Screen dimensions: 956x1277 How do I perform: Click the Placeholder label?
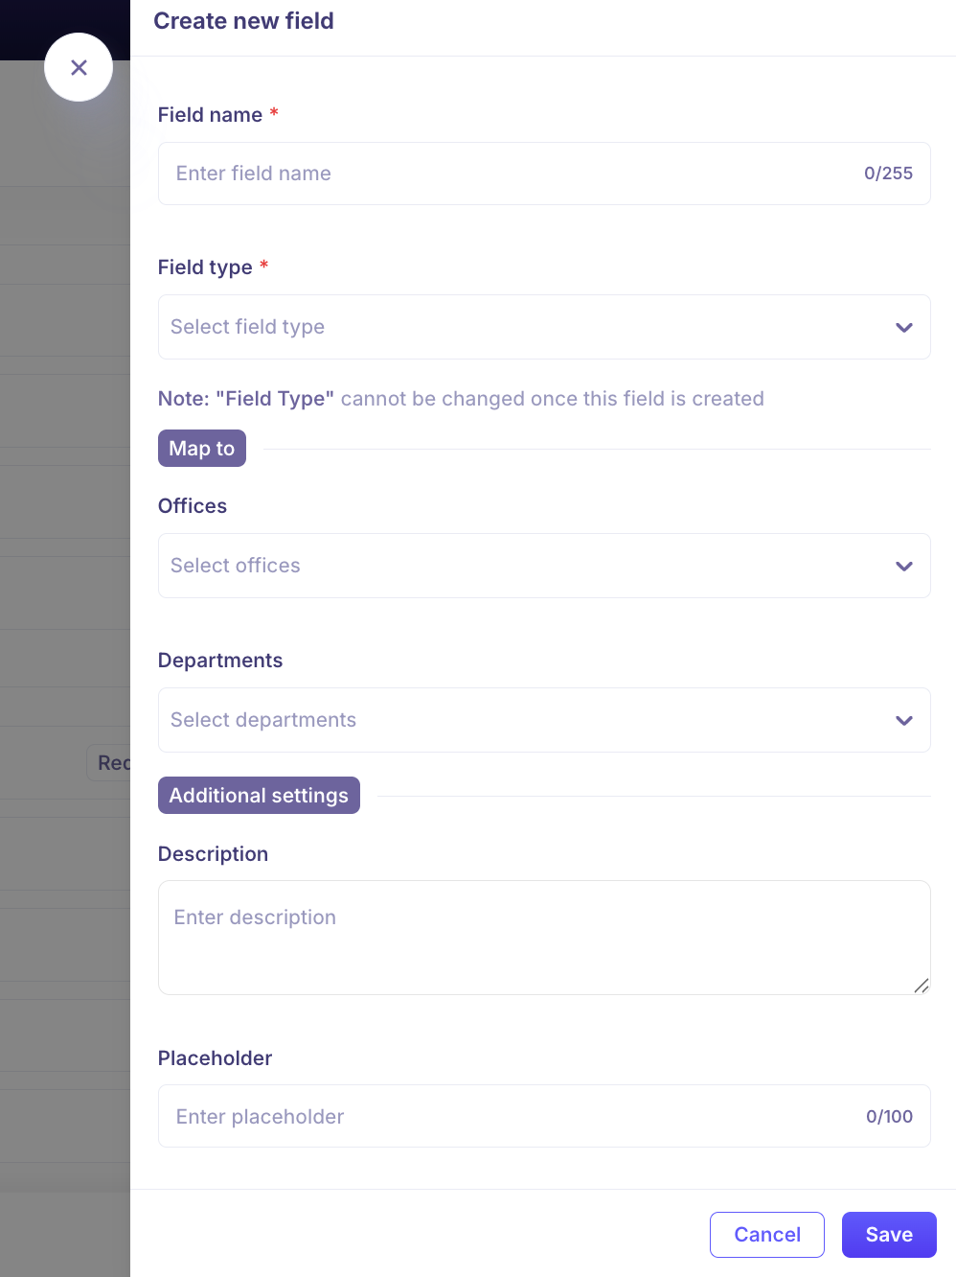215,1058
